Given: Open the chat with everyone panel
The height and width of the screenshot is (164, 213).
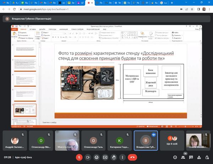Looking at the screenshot, I should click(x=191, y=157).
